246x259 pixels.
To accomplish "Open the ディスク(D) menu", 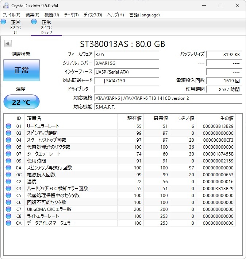I will (x=93, y=15).
